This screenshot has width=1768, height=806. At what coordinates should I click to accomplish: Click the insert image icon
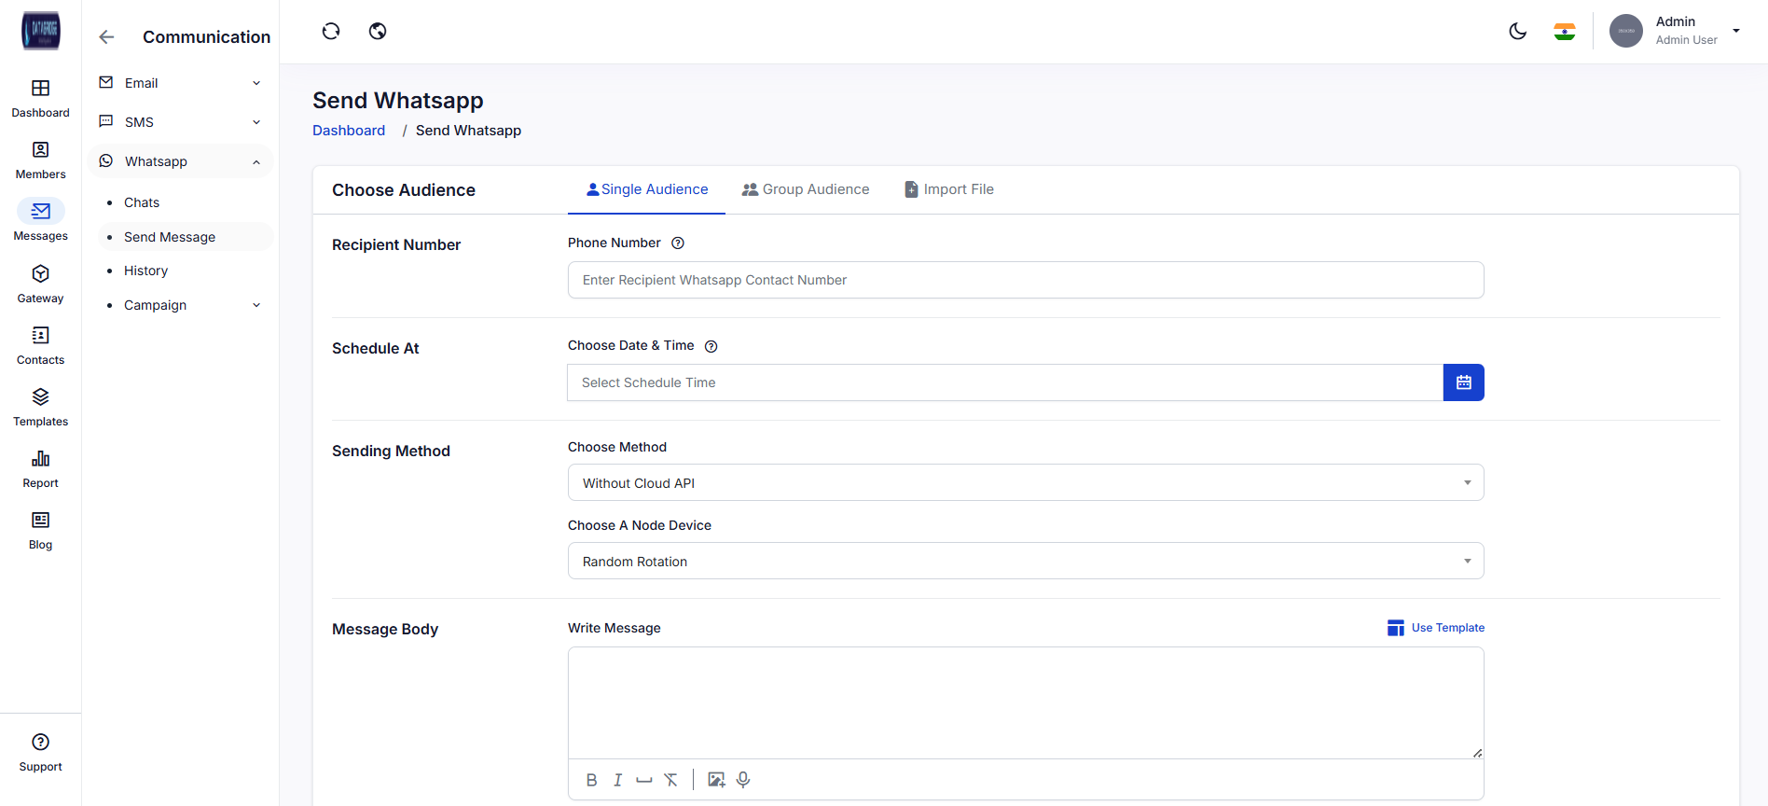pyautogui.click(x=716, y=780)
